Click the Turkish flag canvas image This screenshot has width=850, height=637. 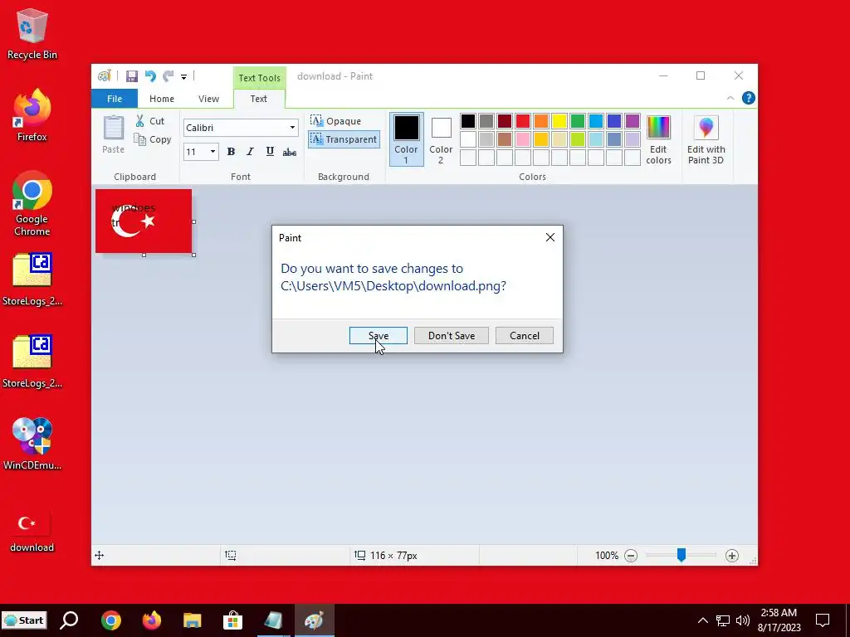[x=144, y=221]
